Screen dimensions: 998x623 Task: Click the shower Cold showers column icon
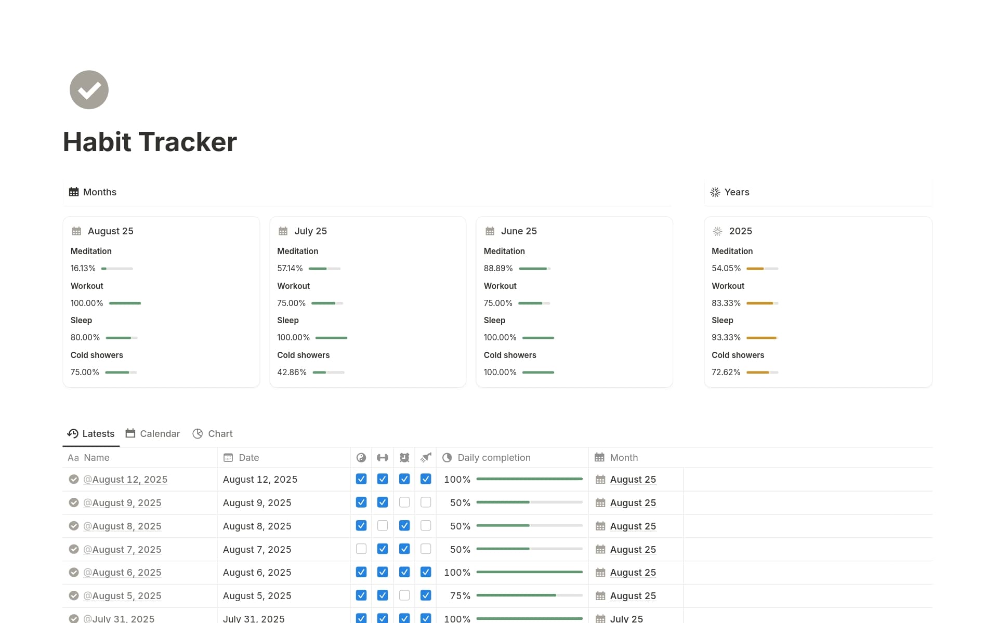pyautogui.click(x=426, y=457)
